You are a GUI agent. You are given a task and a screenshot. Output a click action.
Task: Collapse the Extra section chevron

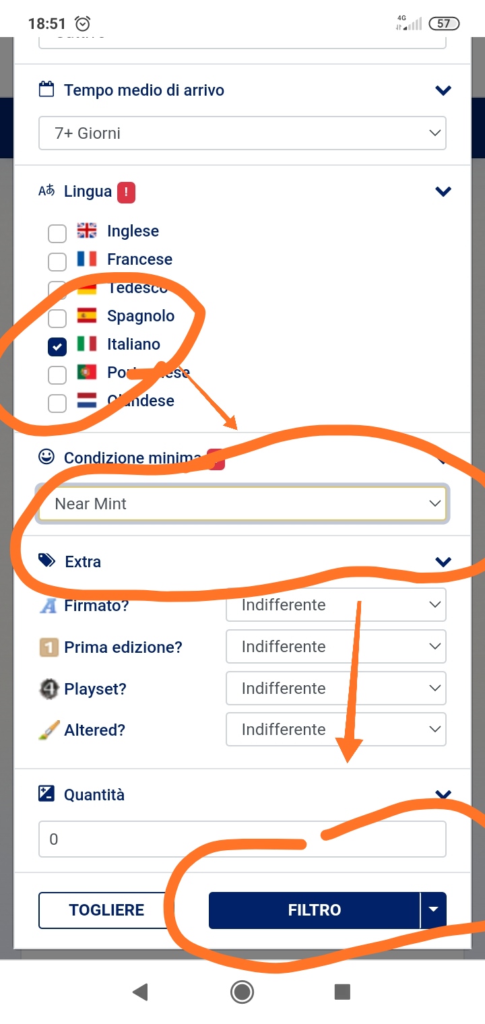tap(443, 561)
